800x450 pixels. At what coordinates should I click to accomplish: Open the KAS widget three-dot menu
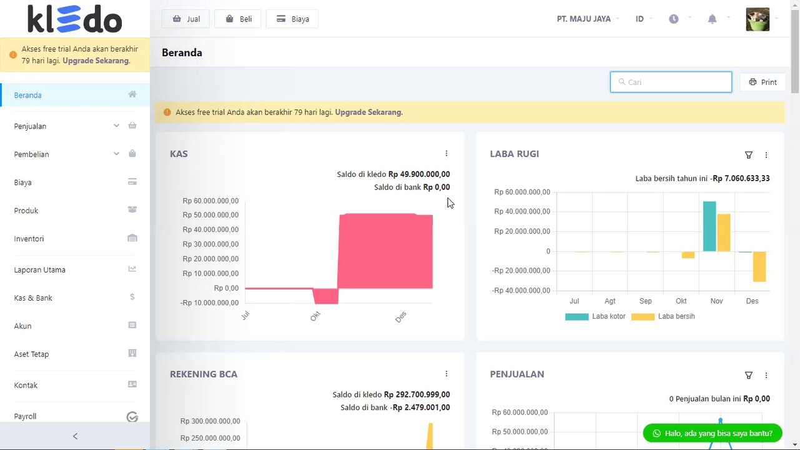coord(446,153)
